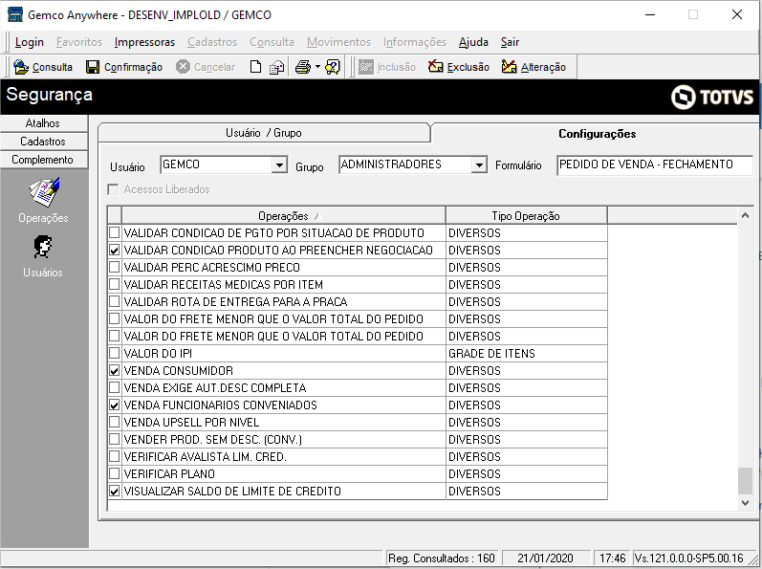Check VALIDAR RECEITAS MEDICAS POR ITEM checkbox
Screen dimensions: 762x569
(114, 285)
